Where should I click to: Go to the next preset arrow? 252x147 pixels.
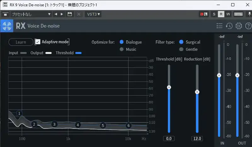62,14
